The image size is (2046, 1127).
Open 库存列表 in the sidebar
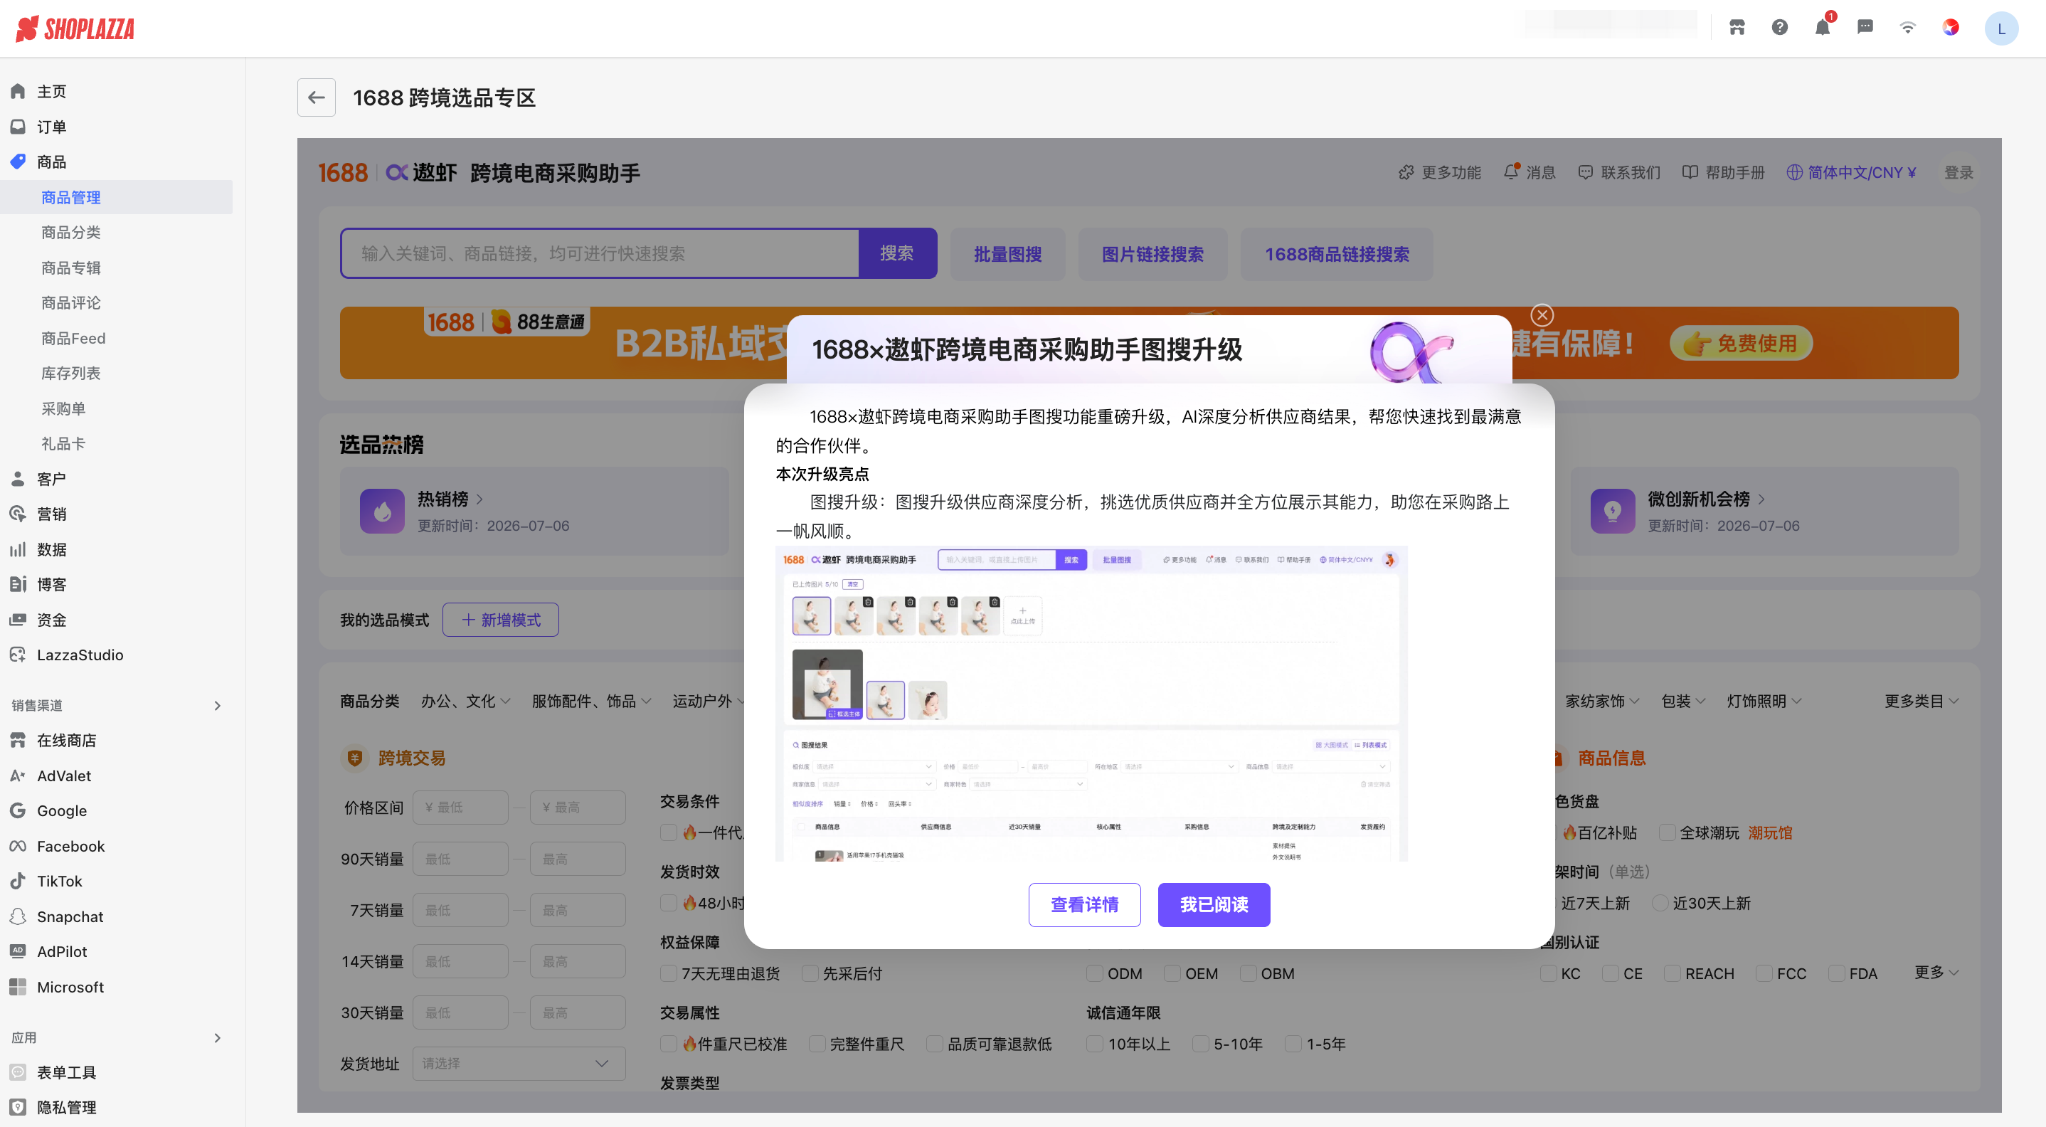tap(70, 374)
